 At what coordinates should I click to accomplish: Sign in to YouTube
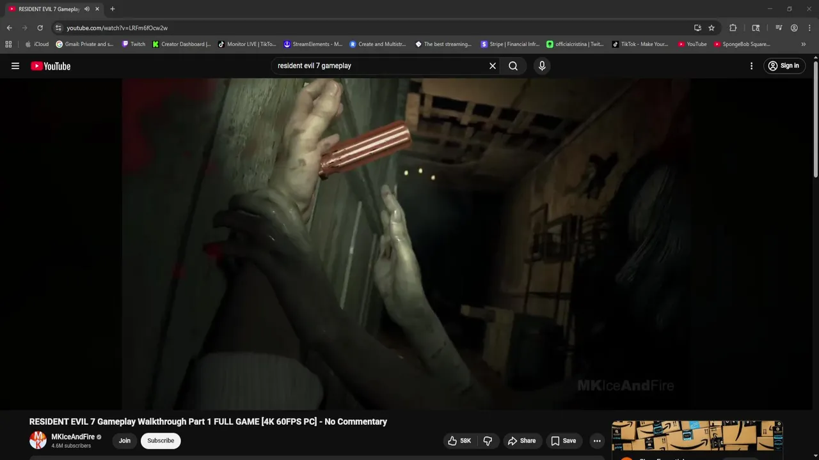[x=784, y=66]
